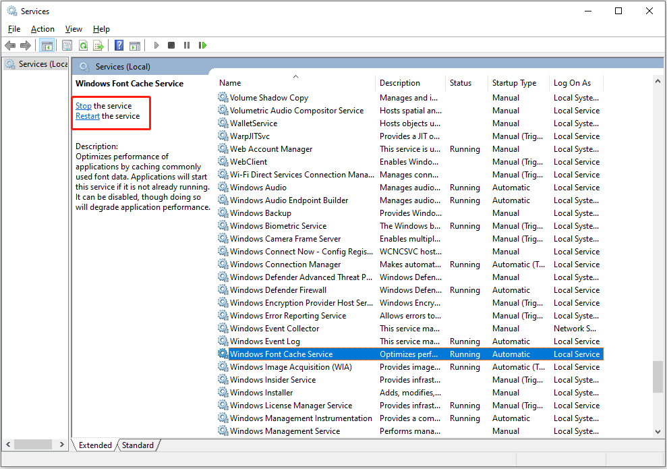
Task: Switch to the Standard tab
Action: (137, 445)
